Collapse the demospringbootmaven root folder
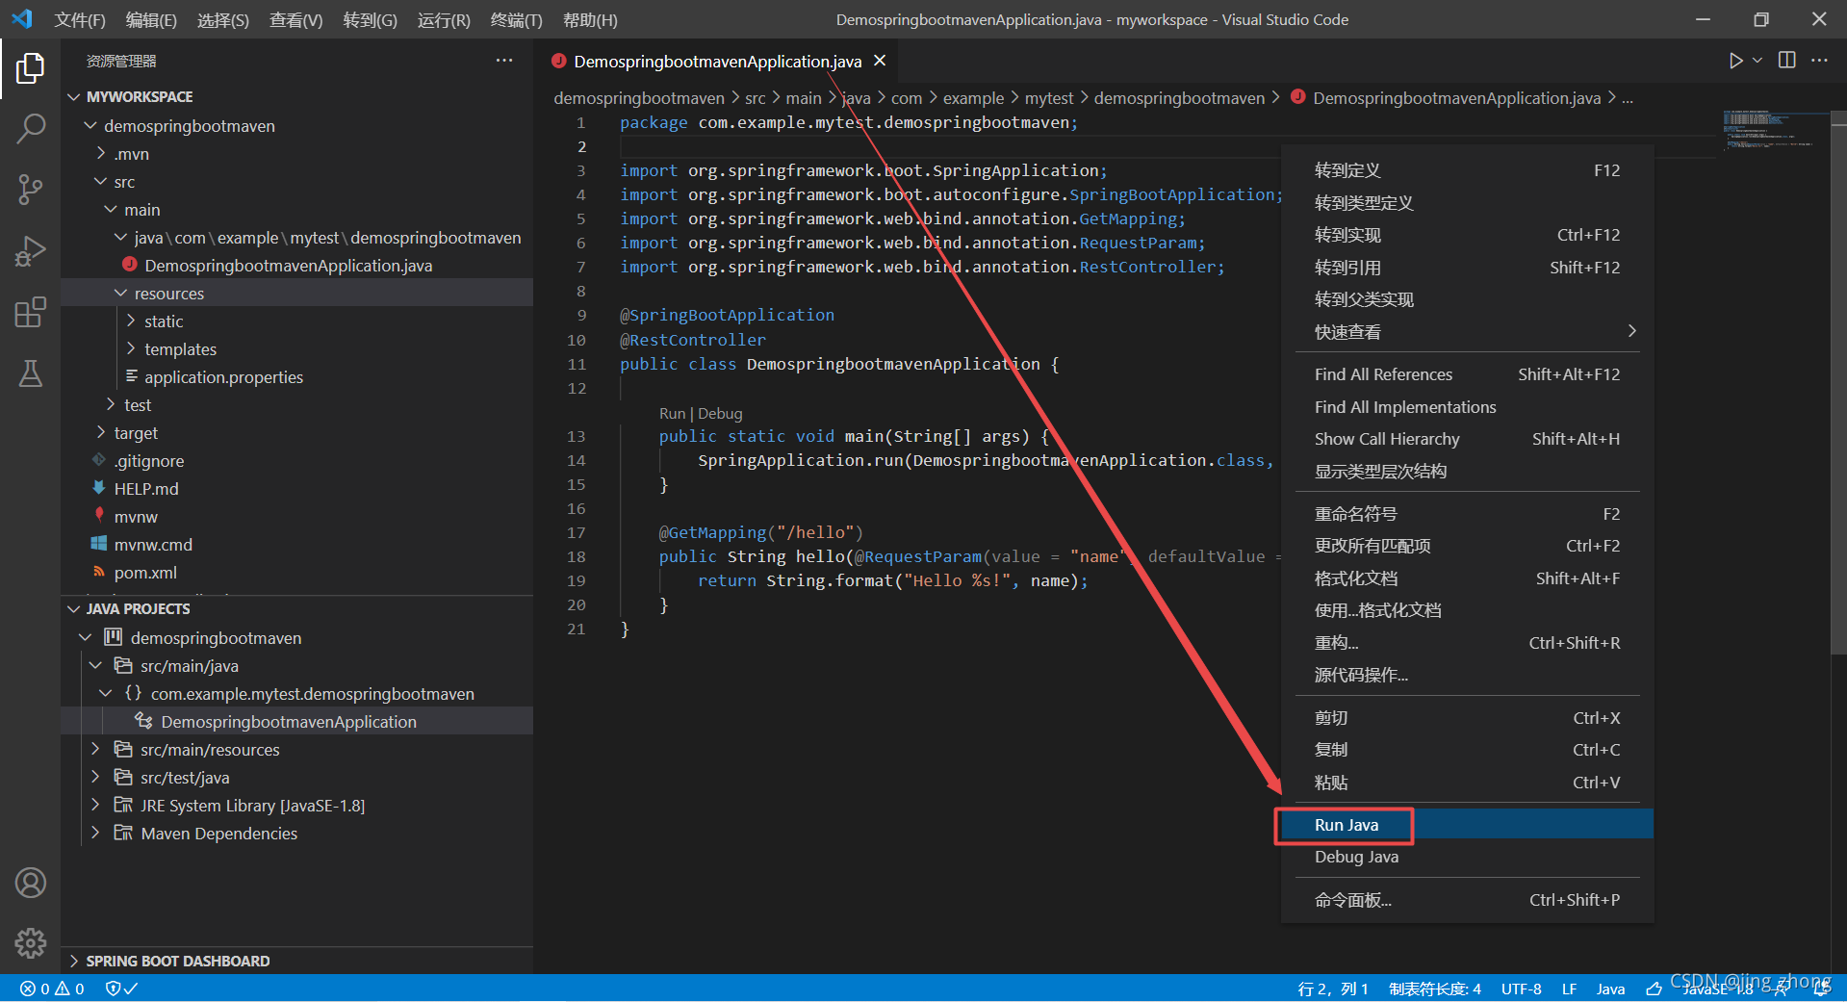The width and height of the screenshot is (1847, 1002). coord(90,126)
